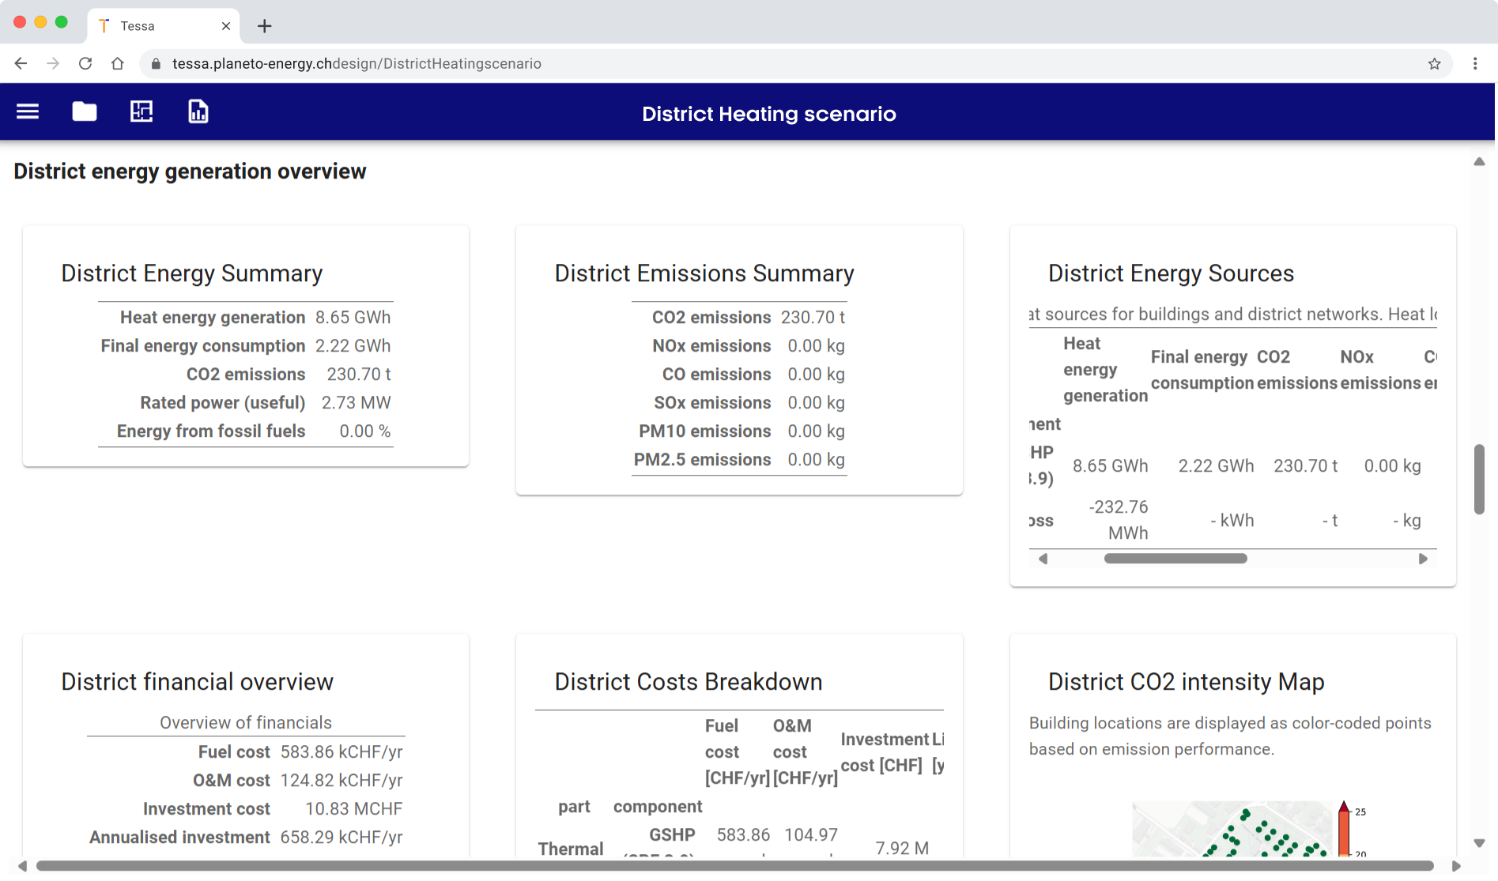1498x881 pixels.
Task: Click the Energy Sources table left arrow
Action: pyautogui.click(x=1043, y=559)
